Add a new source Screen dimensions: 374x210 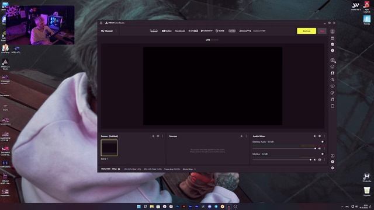click(x=241, y=136)
